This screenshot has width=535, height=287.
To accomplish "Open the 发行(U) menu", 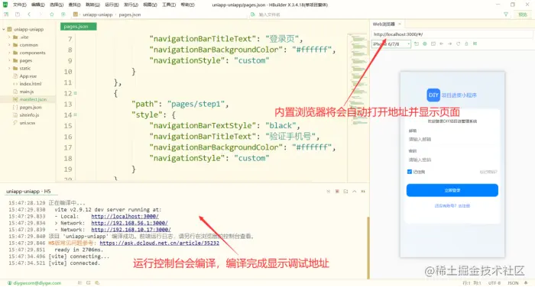I will click(x=131, y=5).
